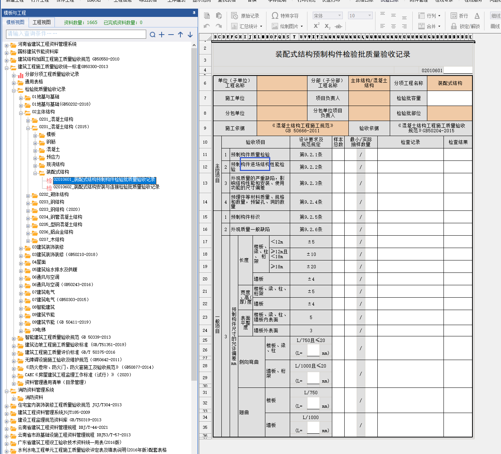Screen dimensions: 501x454
Task: Click the redo arrow icon
Action: tap(219, 26)
